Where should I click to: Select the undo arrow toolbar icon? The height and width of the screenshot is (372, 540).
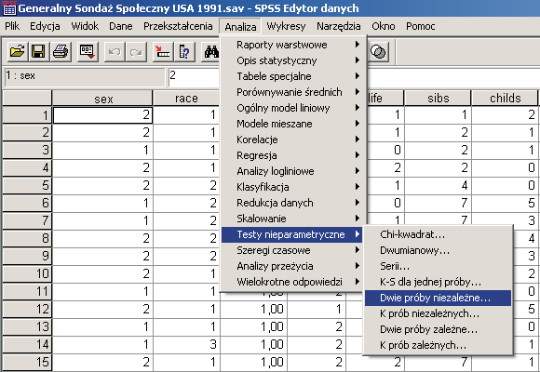tap(115, 52)
